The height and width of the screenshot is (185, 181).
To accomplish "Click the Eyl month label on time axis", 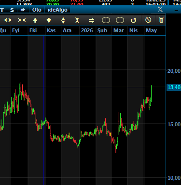I will point(15,30).
